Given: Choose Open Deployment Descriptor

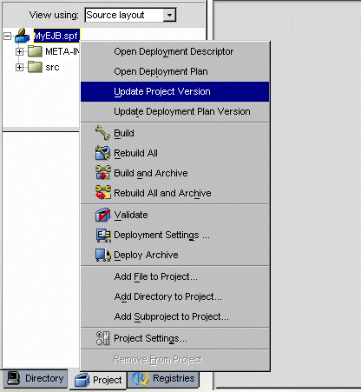Looking at the screenshot, I should click(x=174, y=51).
